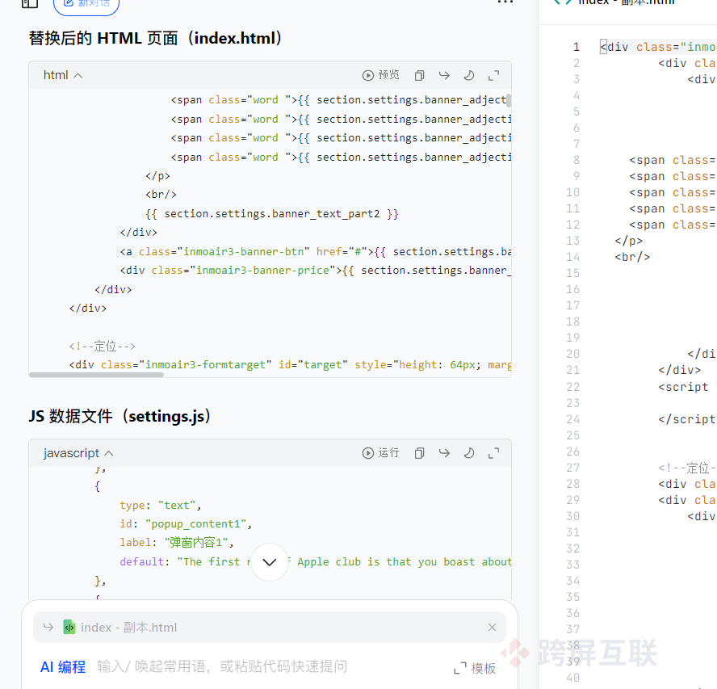Copy the javascript code block

(419, 453)
